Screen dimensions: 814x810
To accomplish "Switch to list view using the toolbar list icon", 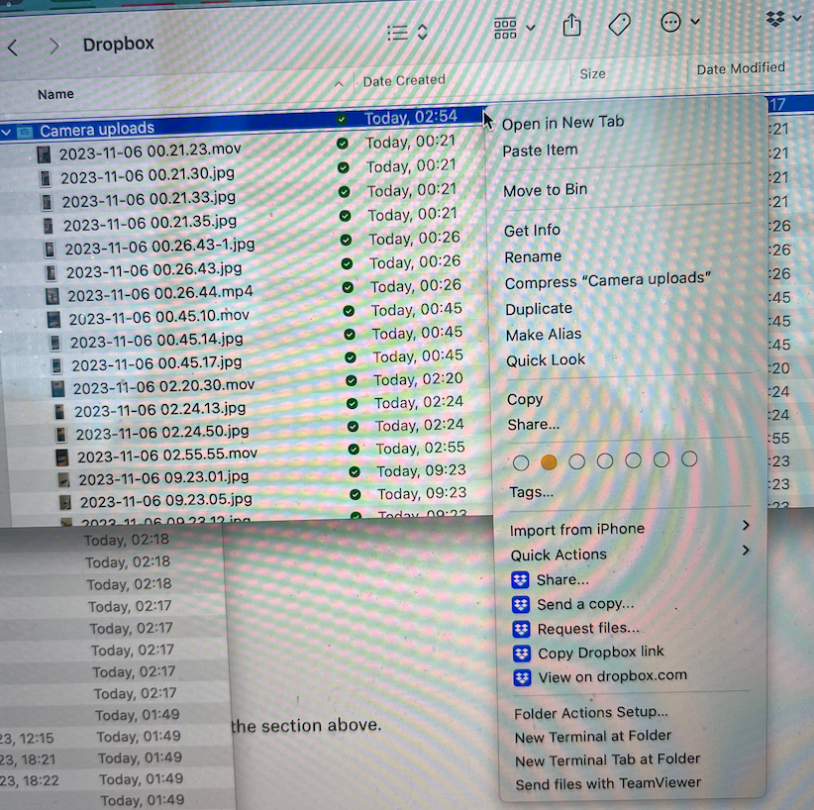I will click(398, 33).
